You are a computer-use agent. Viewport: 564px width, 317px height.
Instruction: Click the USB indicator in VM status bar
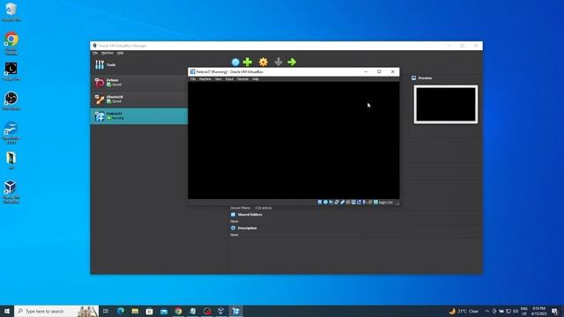click(x=342, y=203)
